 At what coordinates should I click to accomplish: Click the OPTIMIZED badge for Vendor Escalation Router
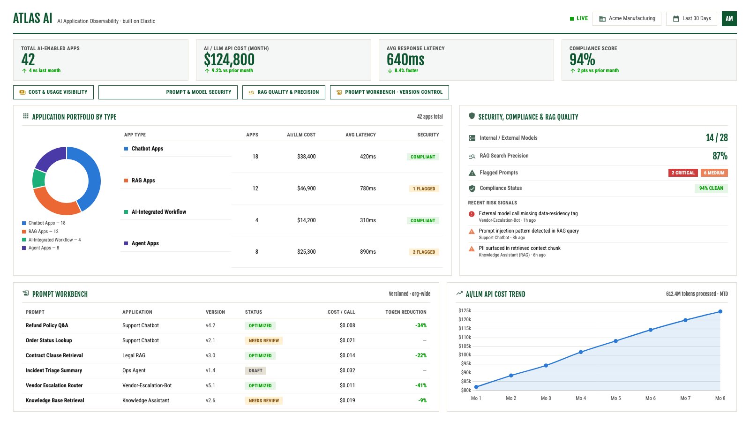coord(260,386)
